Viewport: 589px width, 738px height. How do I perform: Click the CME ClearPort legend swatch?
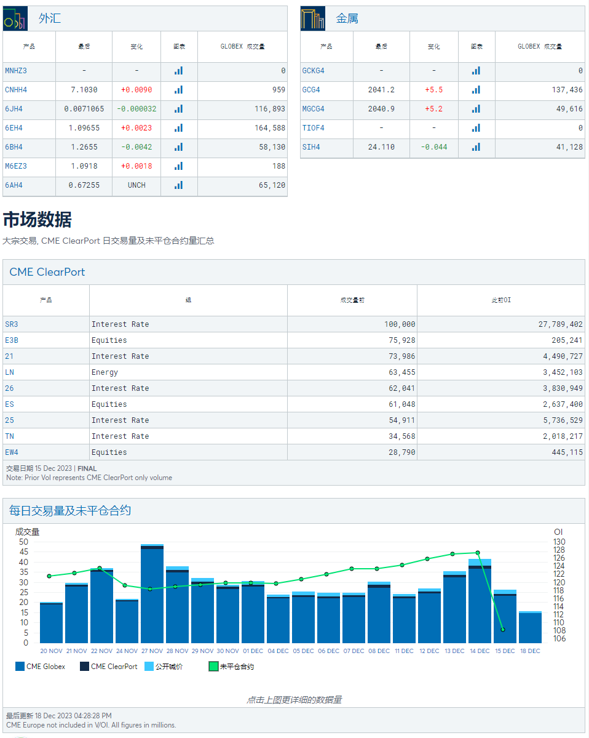click(84, 667)
